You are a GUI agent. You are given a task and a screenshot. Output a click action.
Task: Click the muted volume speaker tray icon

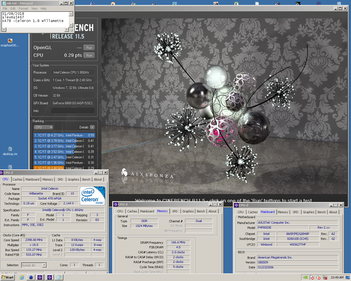point(318,277)
